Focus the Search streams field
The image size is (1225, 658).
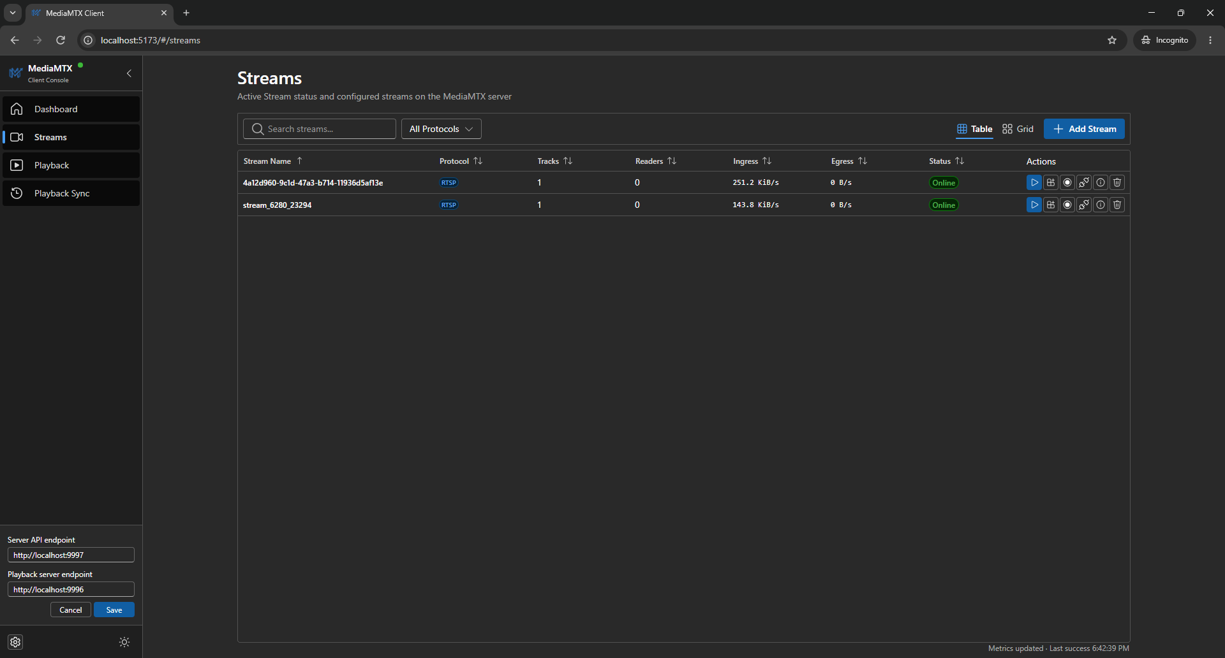click(320, 129)
